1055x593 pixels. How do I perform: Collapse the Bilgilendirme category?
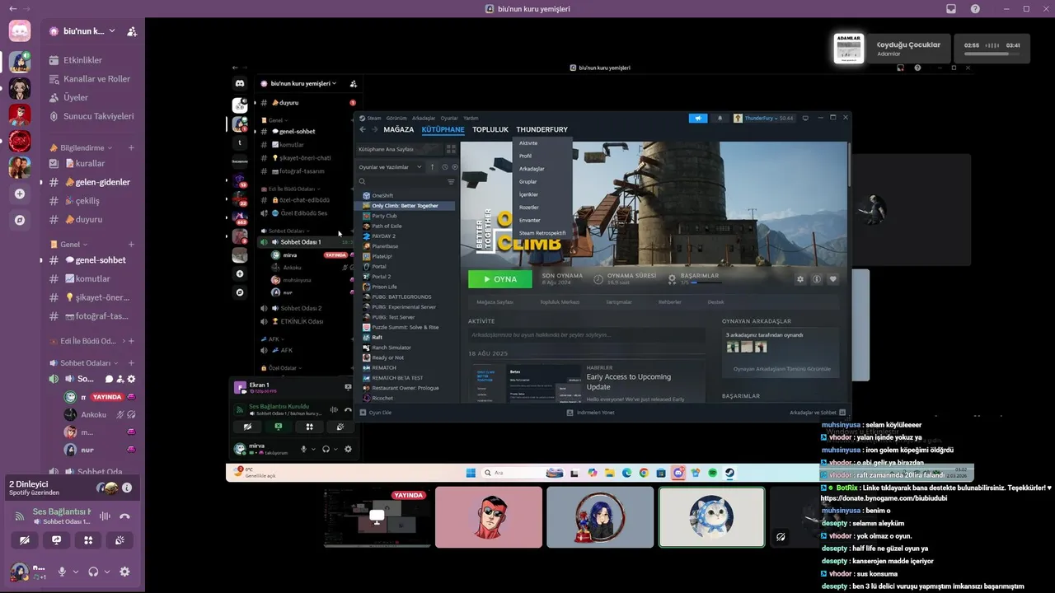coord(81,148)
